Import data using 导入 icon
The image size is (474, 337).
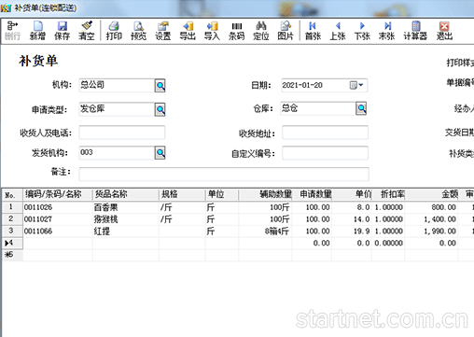point(212,31)
